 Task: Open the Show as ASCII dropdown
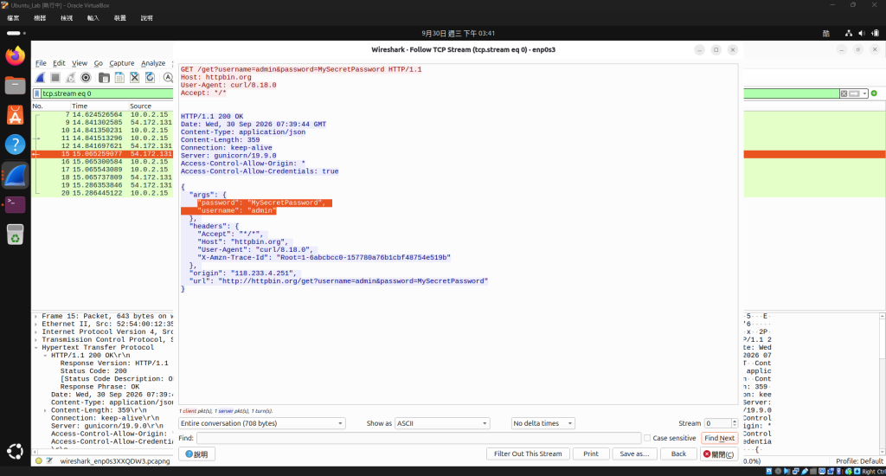(442, 423)
